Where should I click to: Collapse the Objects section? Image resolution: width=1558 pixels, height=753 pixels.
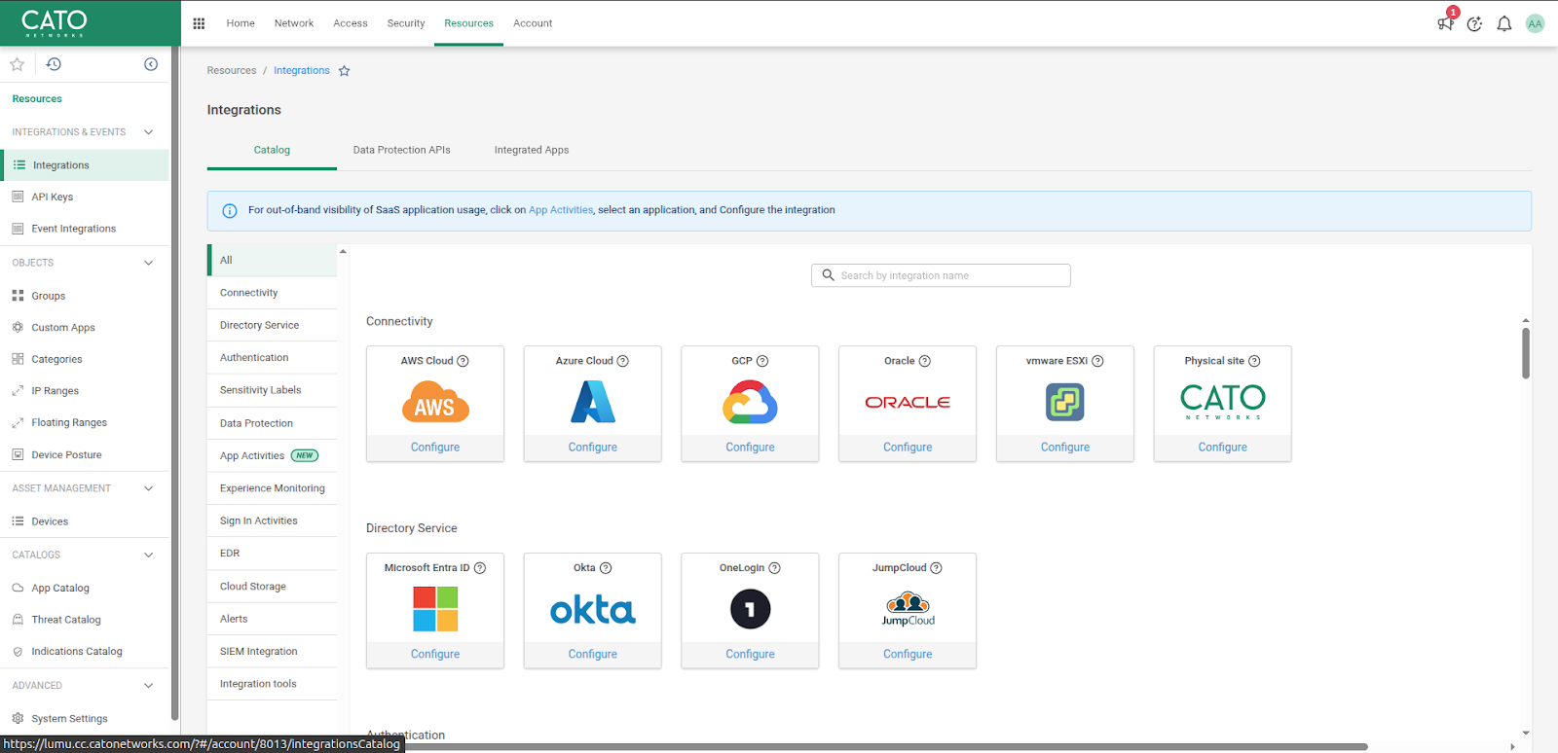[148, 263]
